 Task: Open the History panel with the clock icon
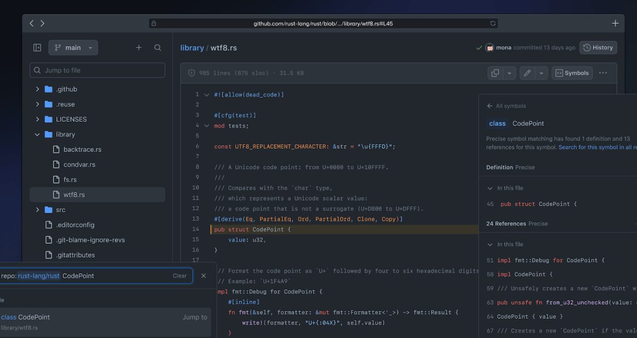pos(598,47)
